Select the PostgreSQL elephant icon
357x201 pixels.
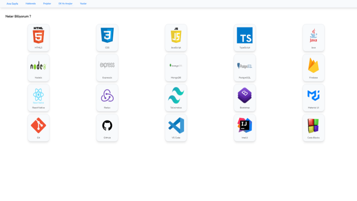point(245,66)
